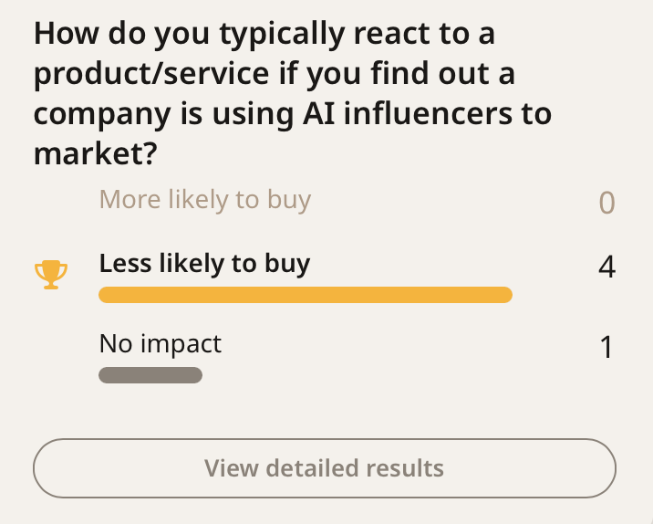
Task: Click the right end of the orange bar
Action: 504,294
